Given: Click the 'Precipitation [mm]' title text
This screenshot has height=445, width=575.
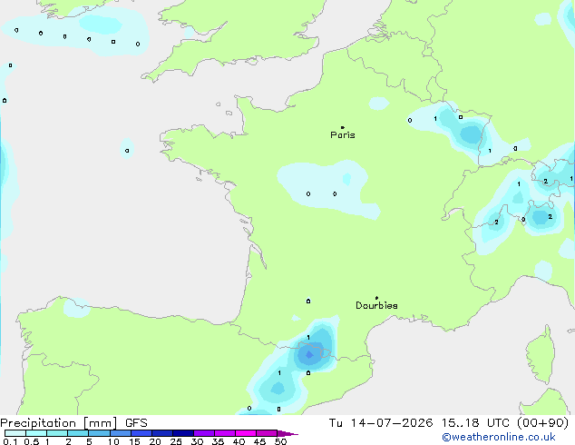Looking at the screenshot, I should tap(58, 423).
